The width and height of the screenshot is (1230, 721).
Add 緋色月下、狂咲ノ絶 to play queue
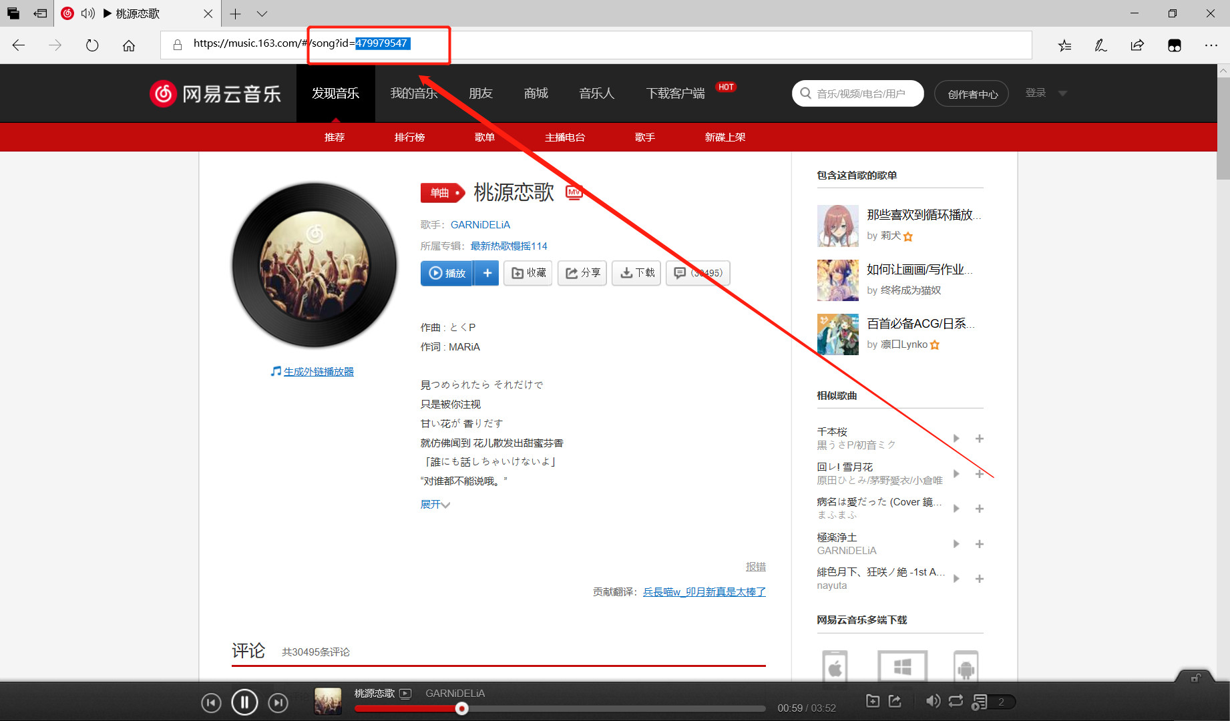[980, 579]
